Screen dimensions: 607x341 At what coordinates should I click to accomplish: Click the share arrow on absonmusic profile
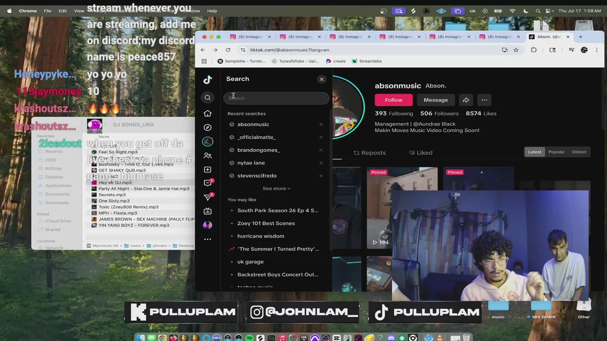click(466, 100)
